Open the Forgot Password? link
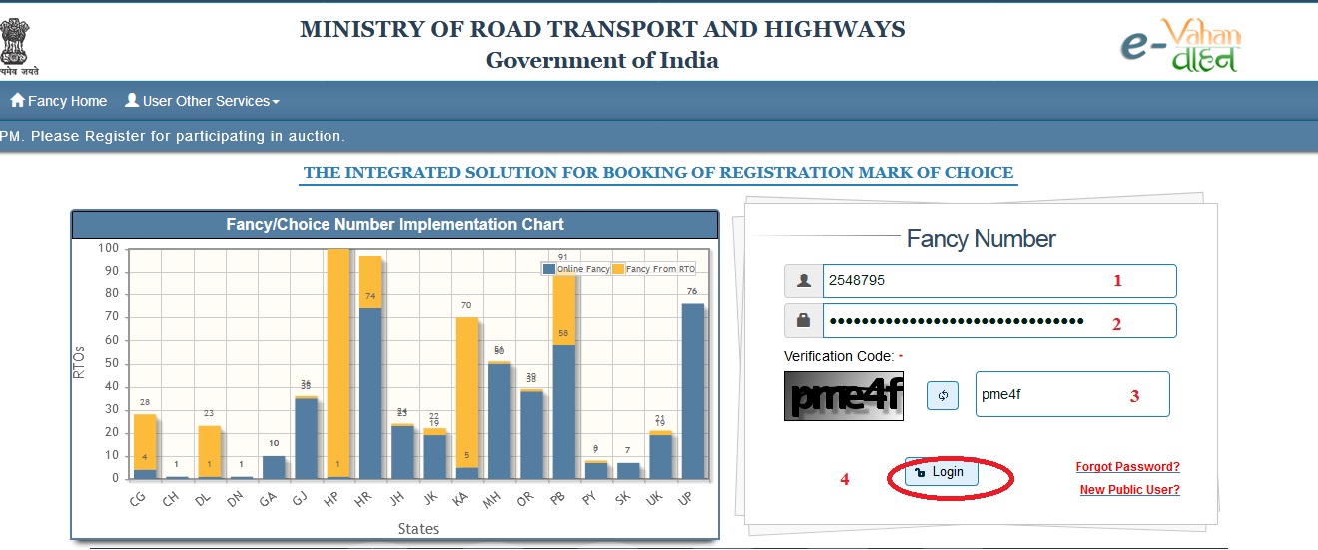Screen dimensions: 1318x550 pos(1127,467)
